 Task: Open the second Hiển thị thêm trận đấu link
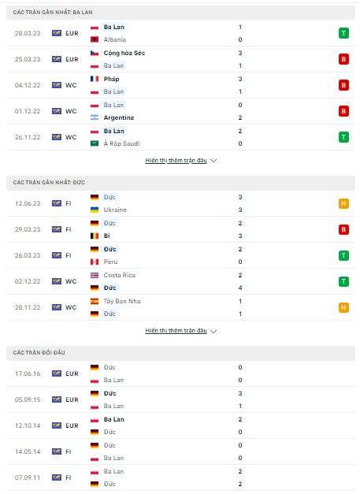[x=176, y=331]
